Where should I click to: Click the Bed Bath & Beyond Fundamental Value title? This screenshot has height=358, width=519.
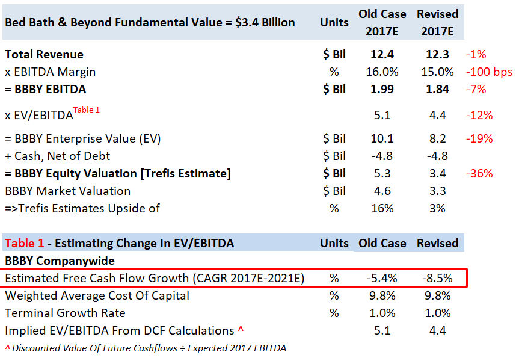click(150, 22)
